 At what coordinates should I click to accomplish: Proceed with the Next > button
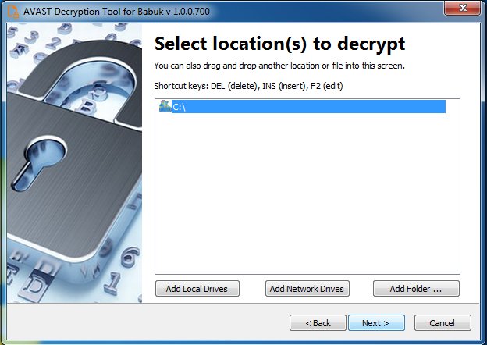376,323
